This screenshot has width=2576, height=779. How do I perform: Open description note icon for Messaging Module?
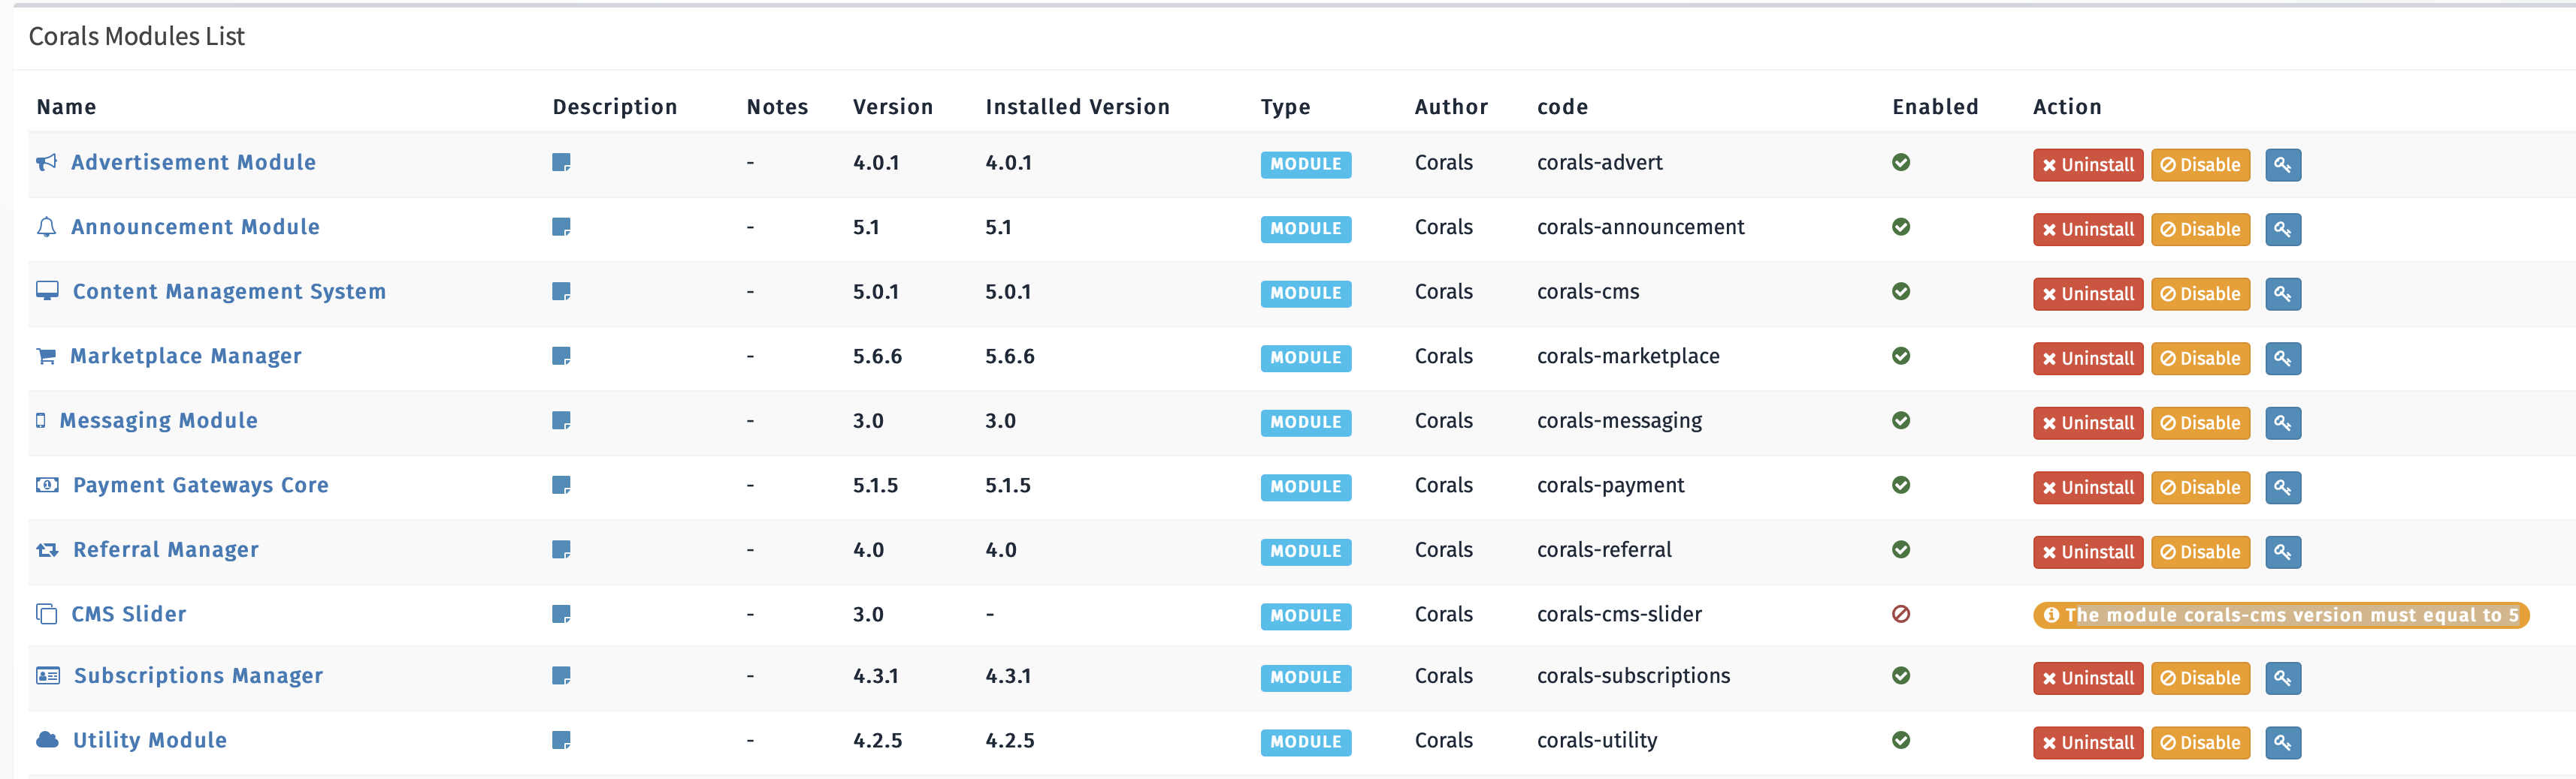[x=561, y=420]
